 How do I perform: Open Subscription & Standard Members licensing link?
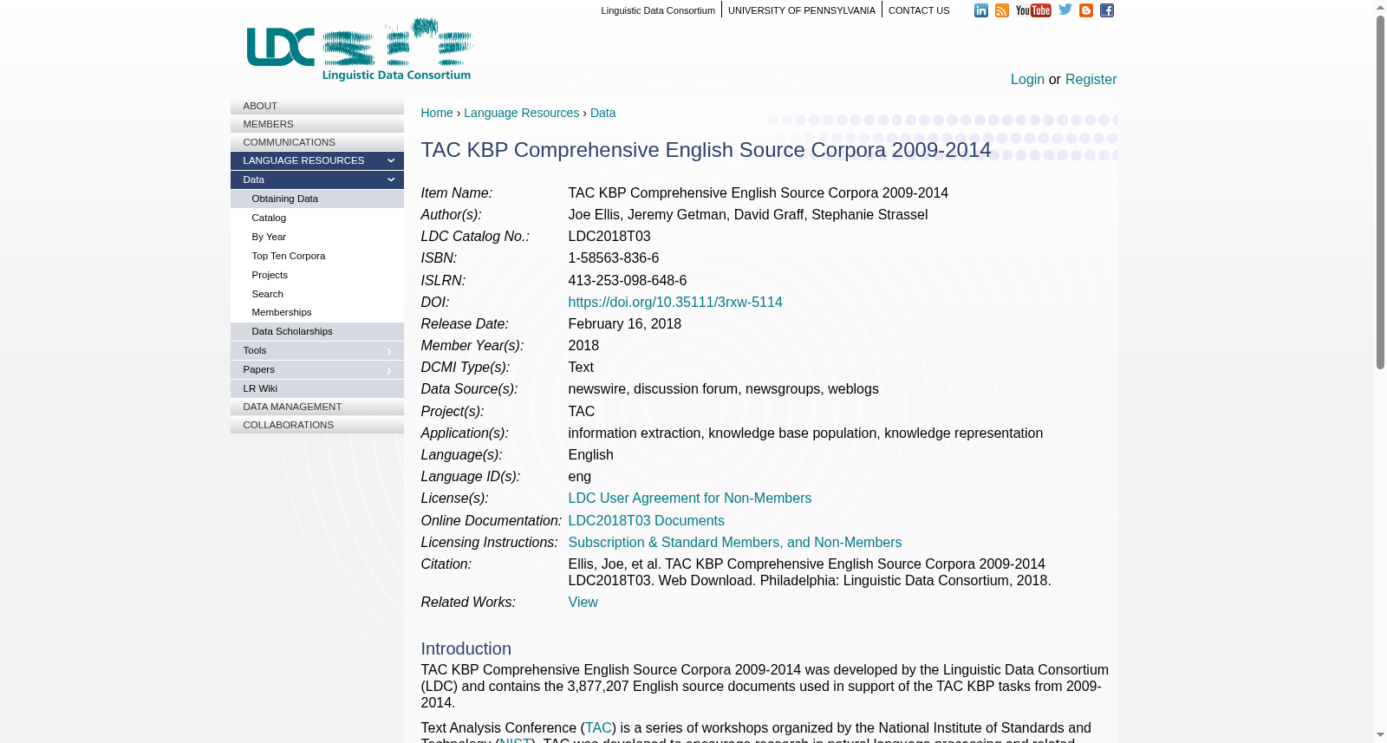pos(735,543)
